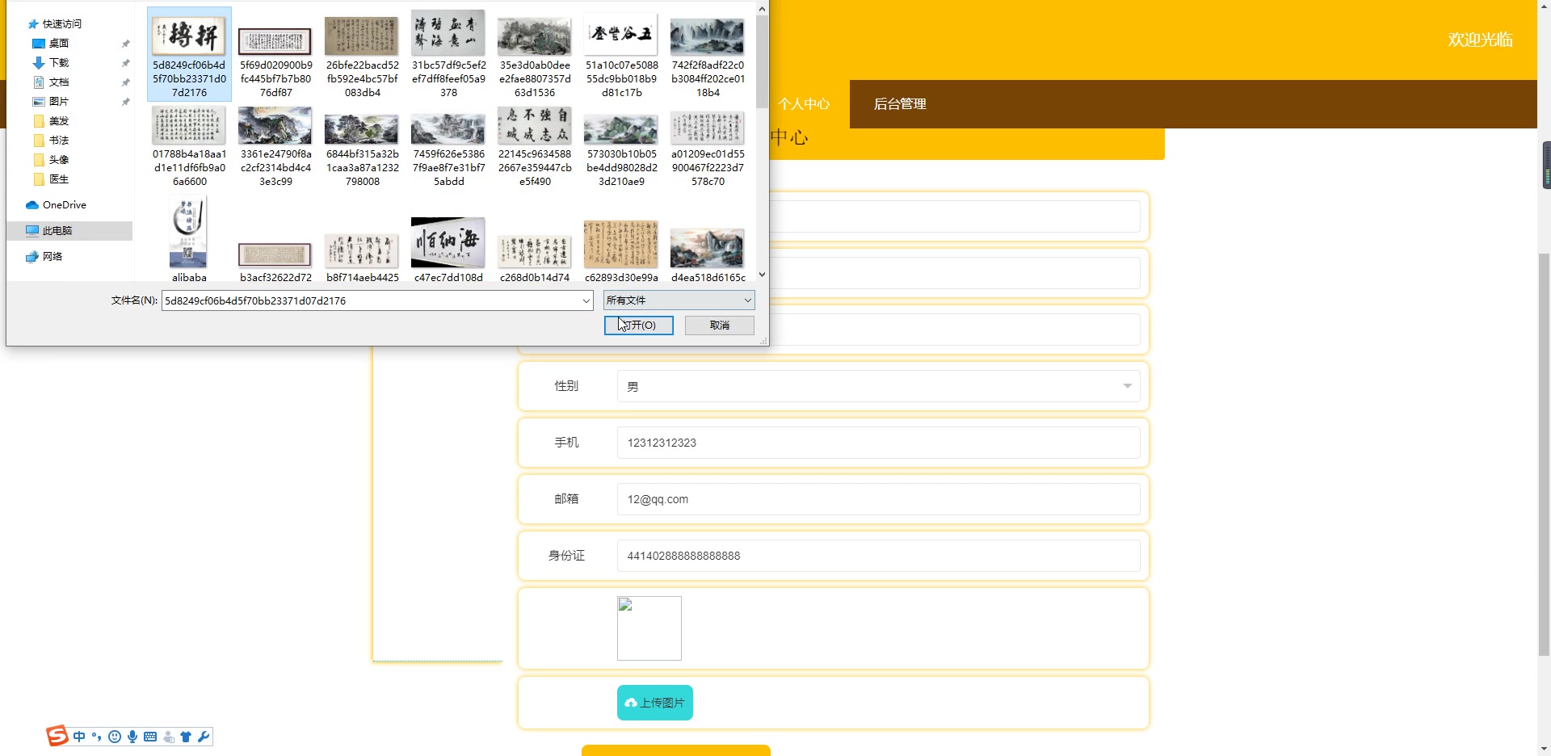Open the soft keyboard in Sogou bar
The image size is (1551, 756).
pos(150,737)
